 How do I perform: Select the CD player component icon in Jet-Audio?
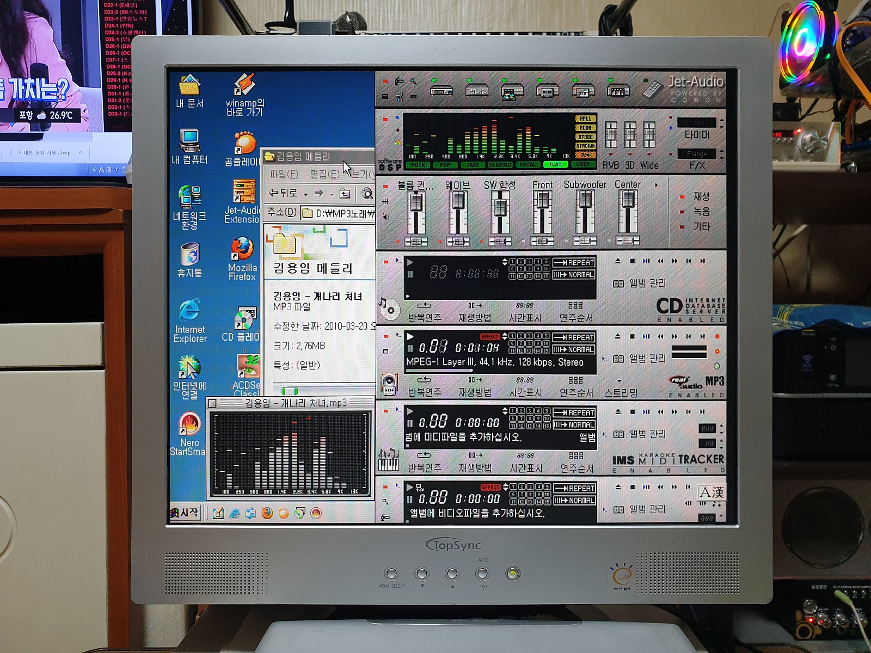tap(512, 91)
